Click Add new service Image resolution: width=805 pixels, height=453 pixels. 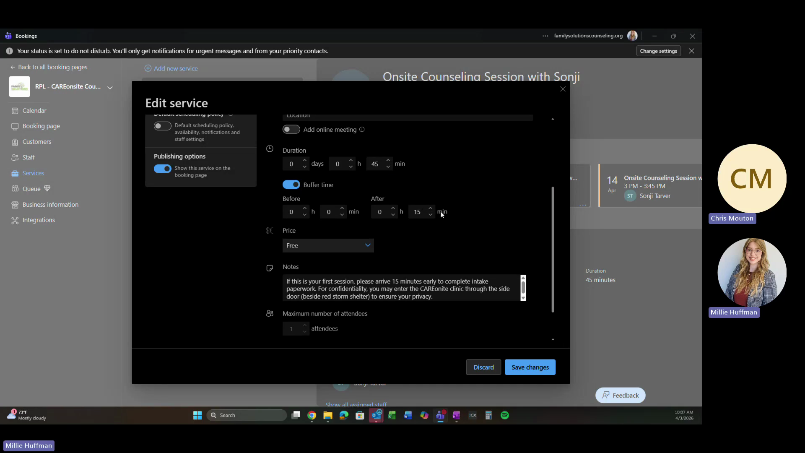pos(171,68)
